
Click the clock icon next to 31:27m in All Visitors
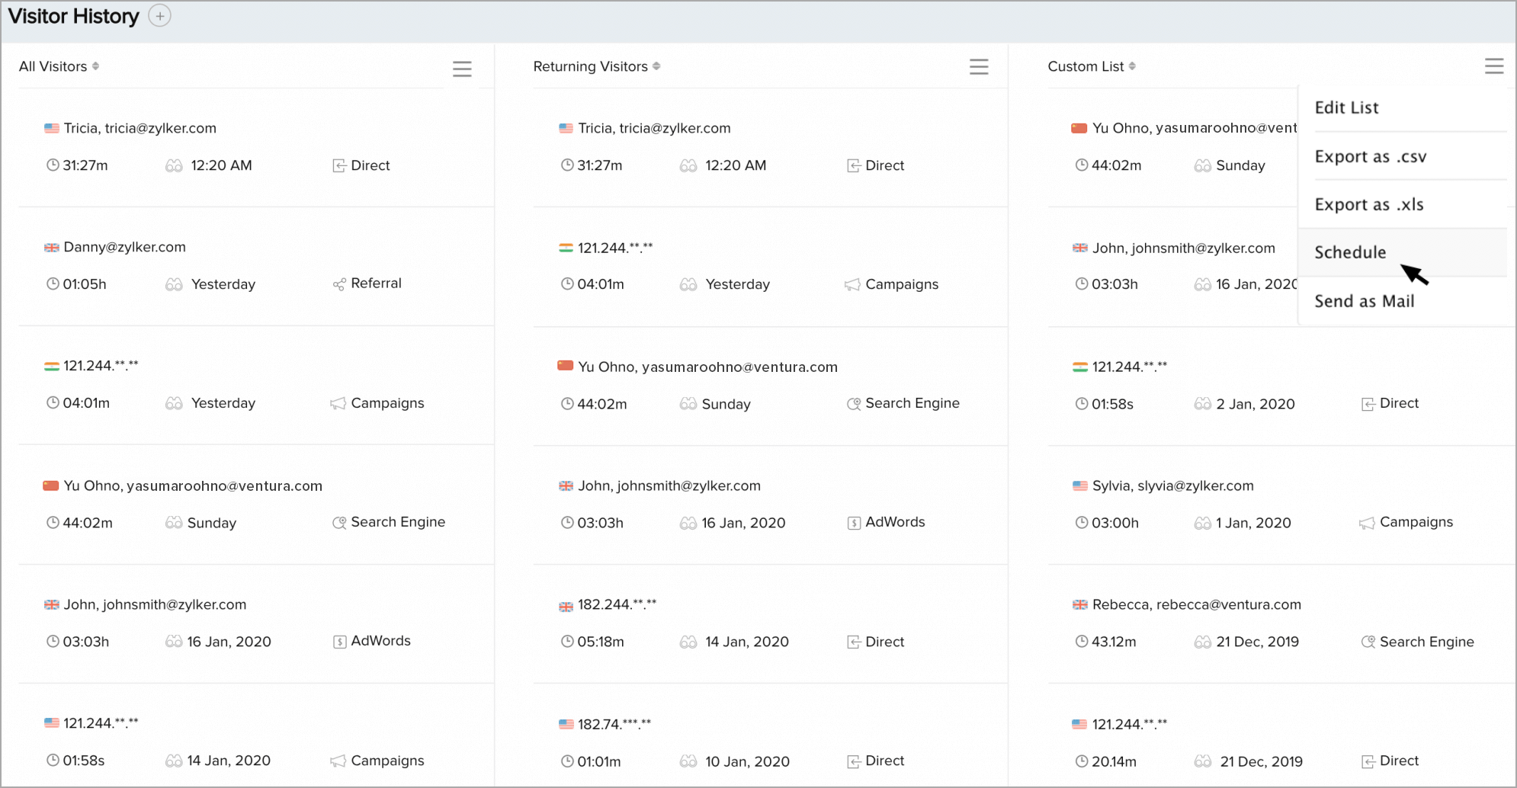[x=53, y=165]
